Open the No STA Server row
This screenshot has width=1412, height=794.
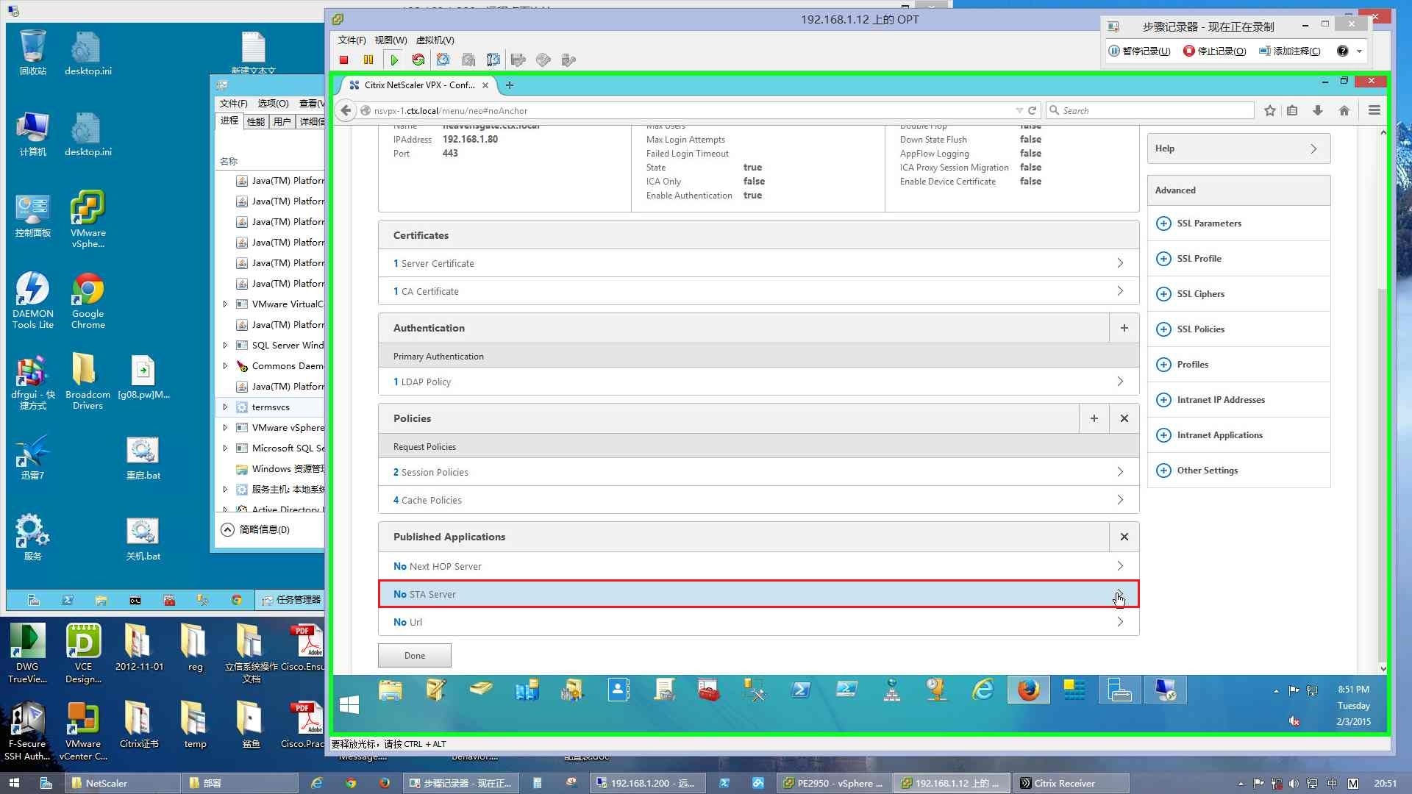pyautogui.click(x=758, y=594)
